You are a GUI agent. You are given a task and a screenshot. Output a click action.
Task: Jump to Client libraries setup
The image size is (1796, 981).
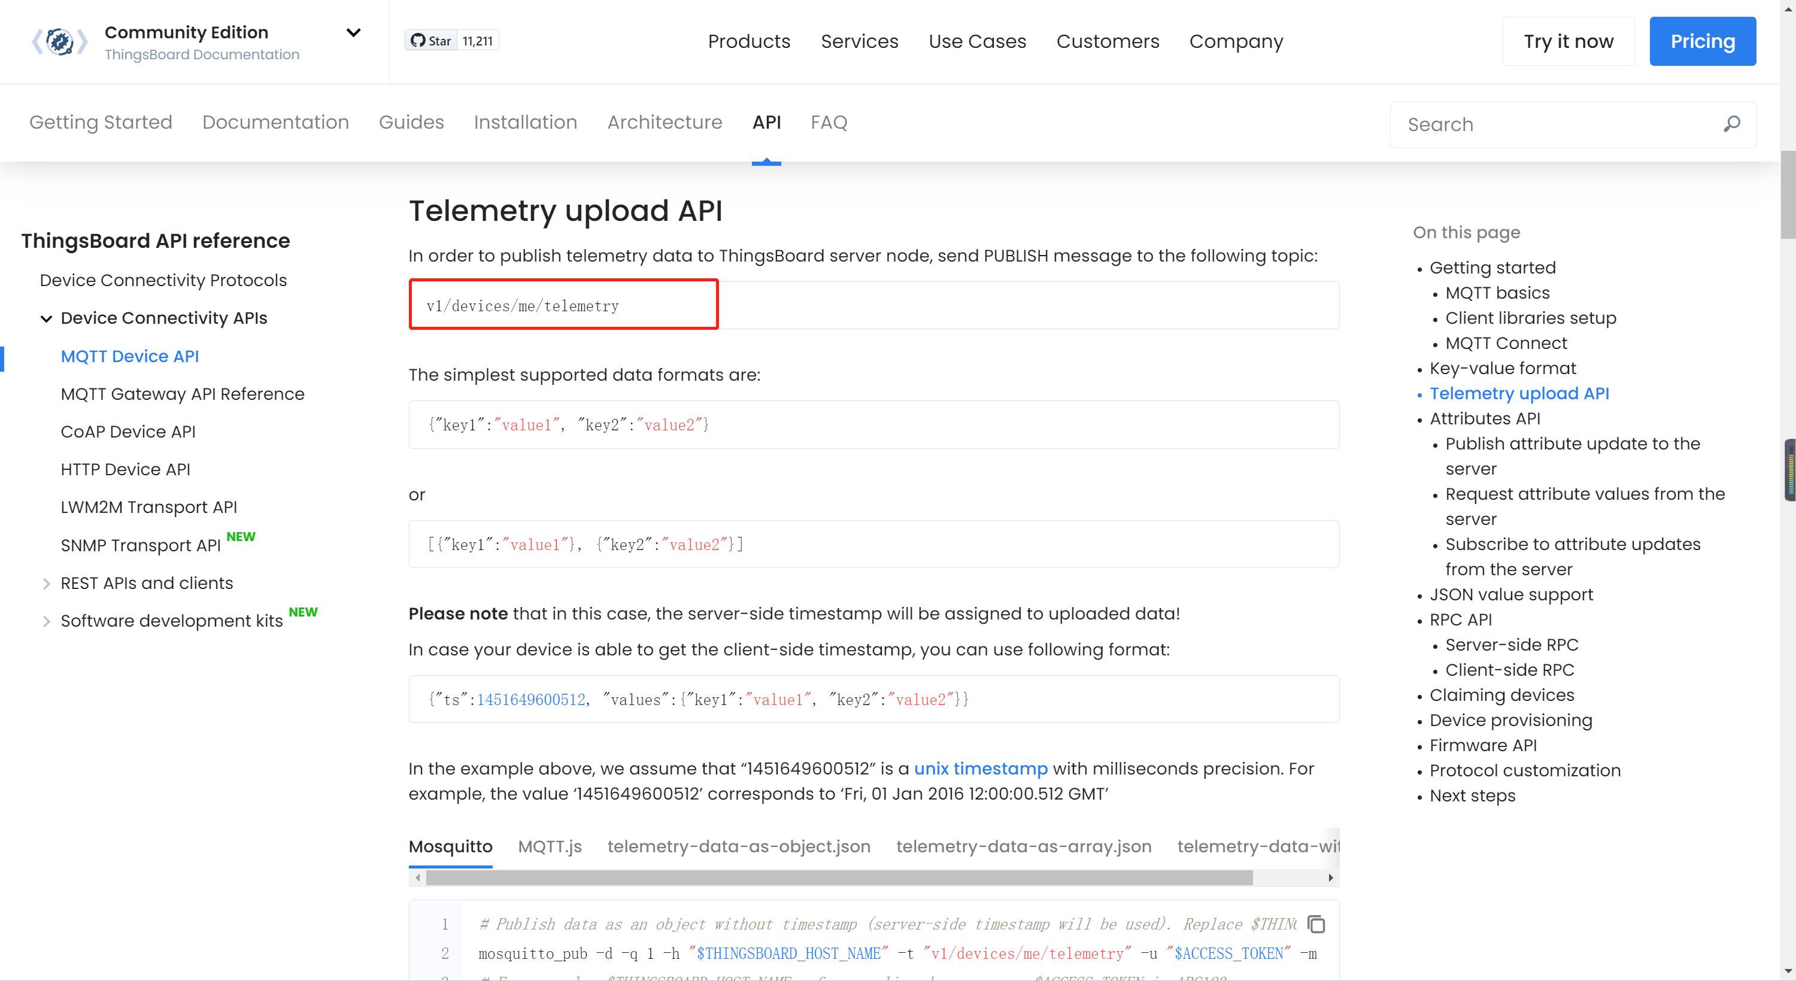pyautogui.click(x=1530, y=318)
